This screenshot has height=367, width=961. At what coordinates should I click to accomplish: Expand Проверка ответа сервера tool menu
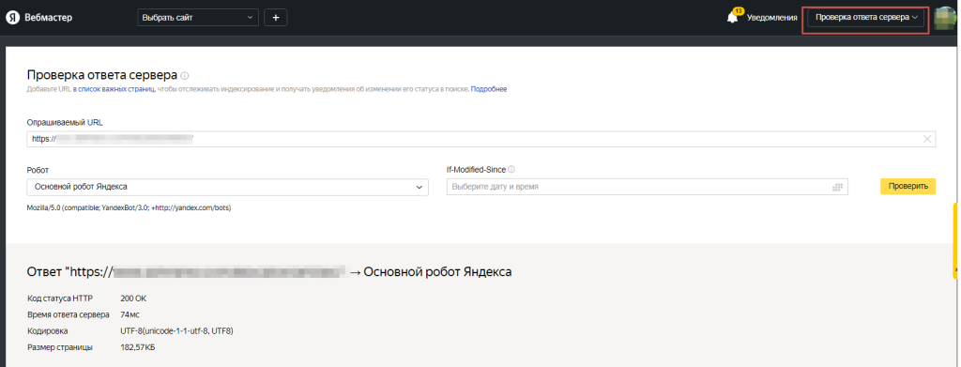[x=865, y=18]
